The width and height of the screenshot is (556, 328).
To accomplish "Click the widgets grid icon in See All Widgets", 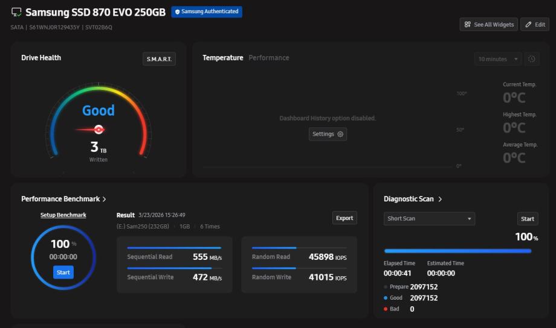I will 467,24.
